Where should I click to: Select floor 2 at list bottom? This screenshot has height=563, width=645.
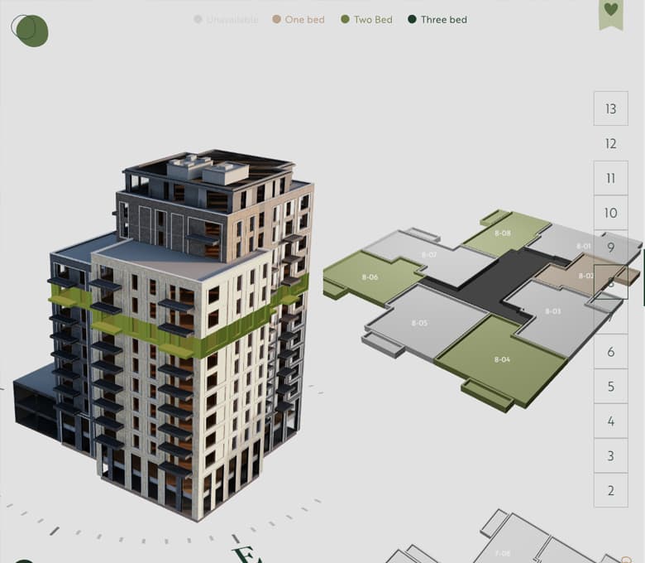(610, 490)
